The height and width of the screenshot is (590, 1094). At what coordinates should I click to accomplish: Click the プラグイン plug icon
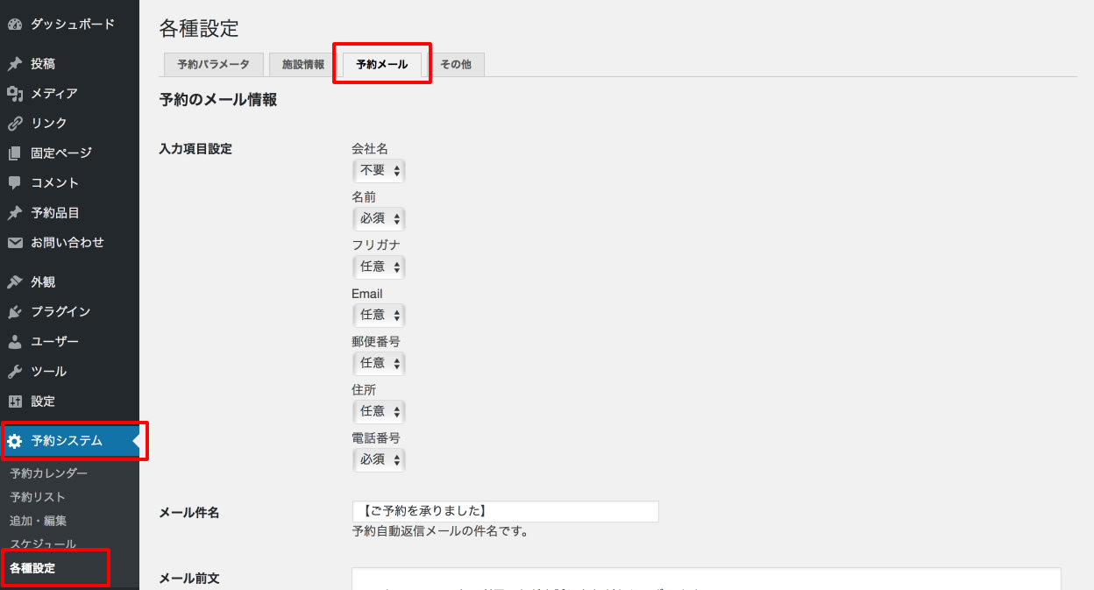pos(14,312)
